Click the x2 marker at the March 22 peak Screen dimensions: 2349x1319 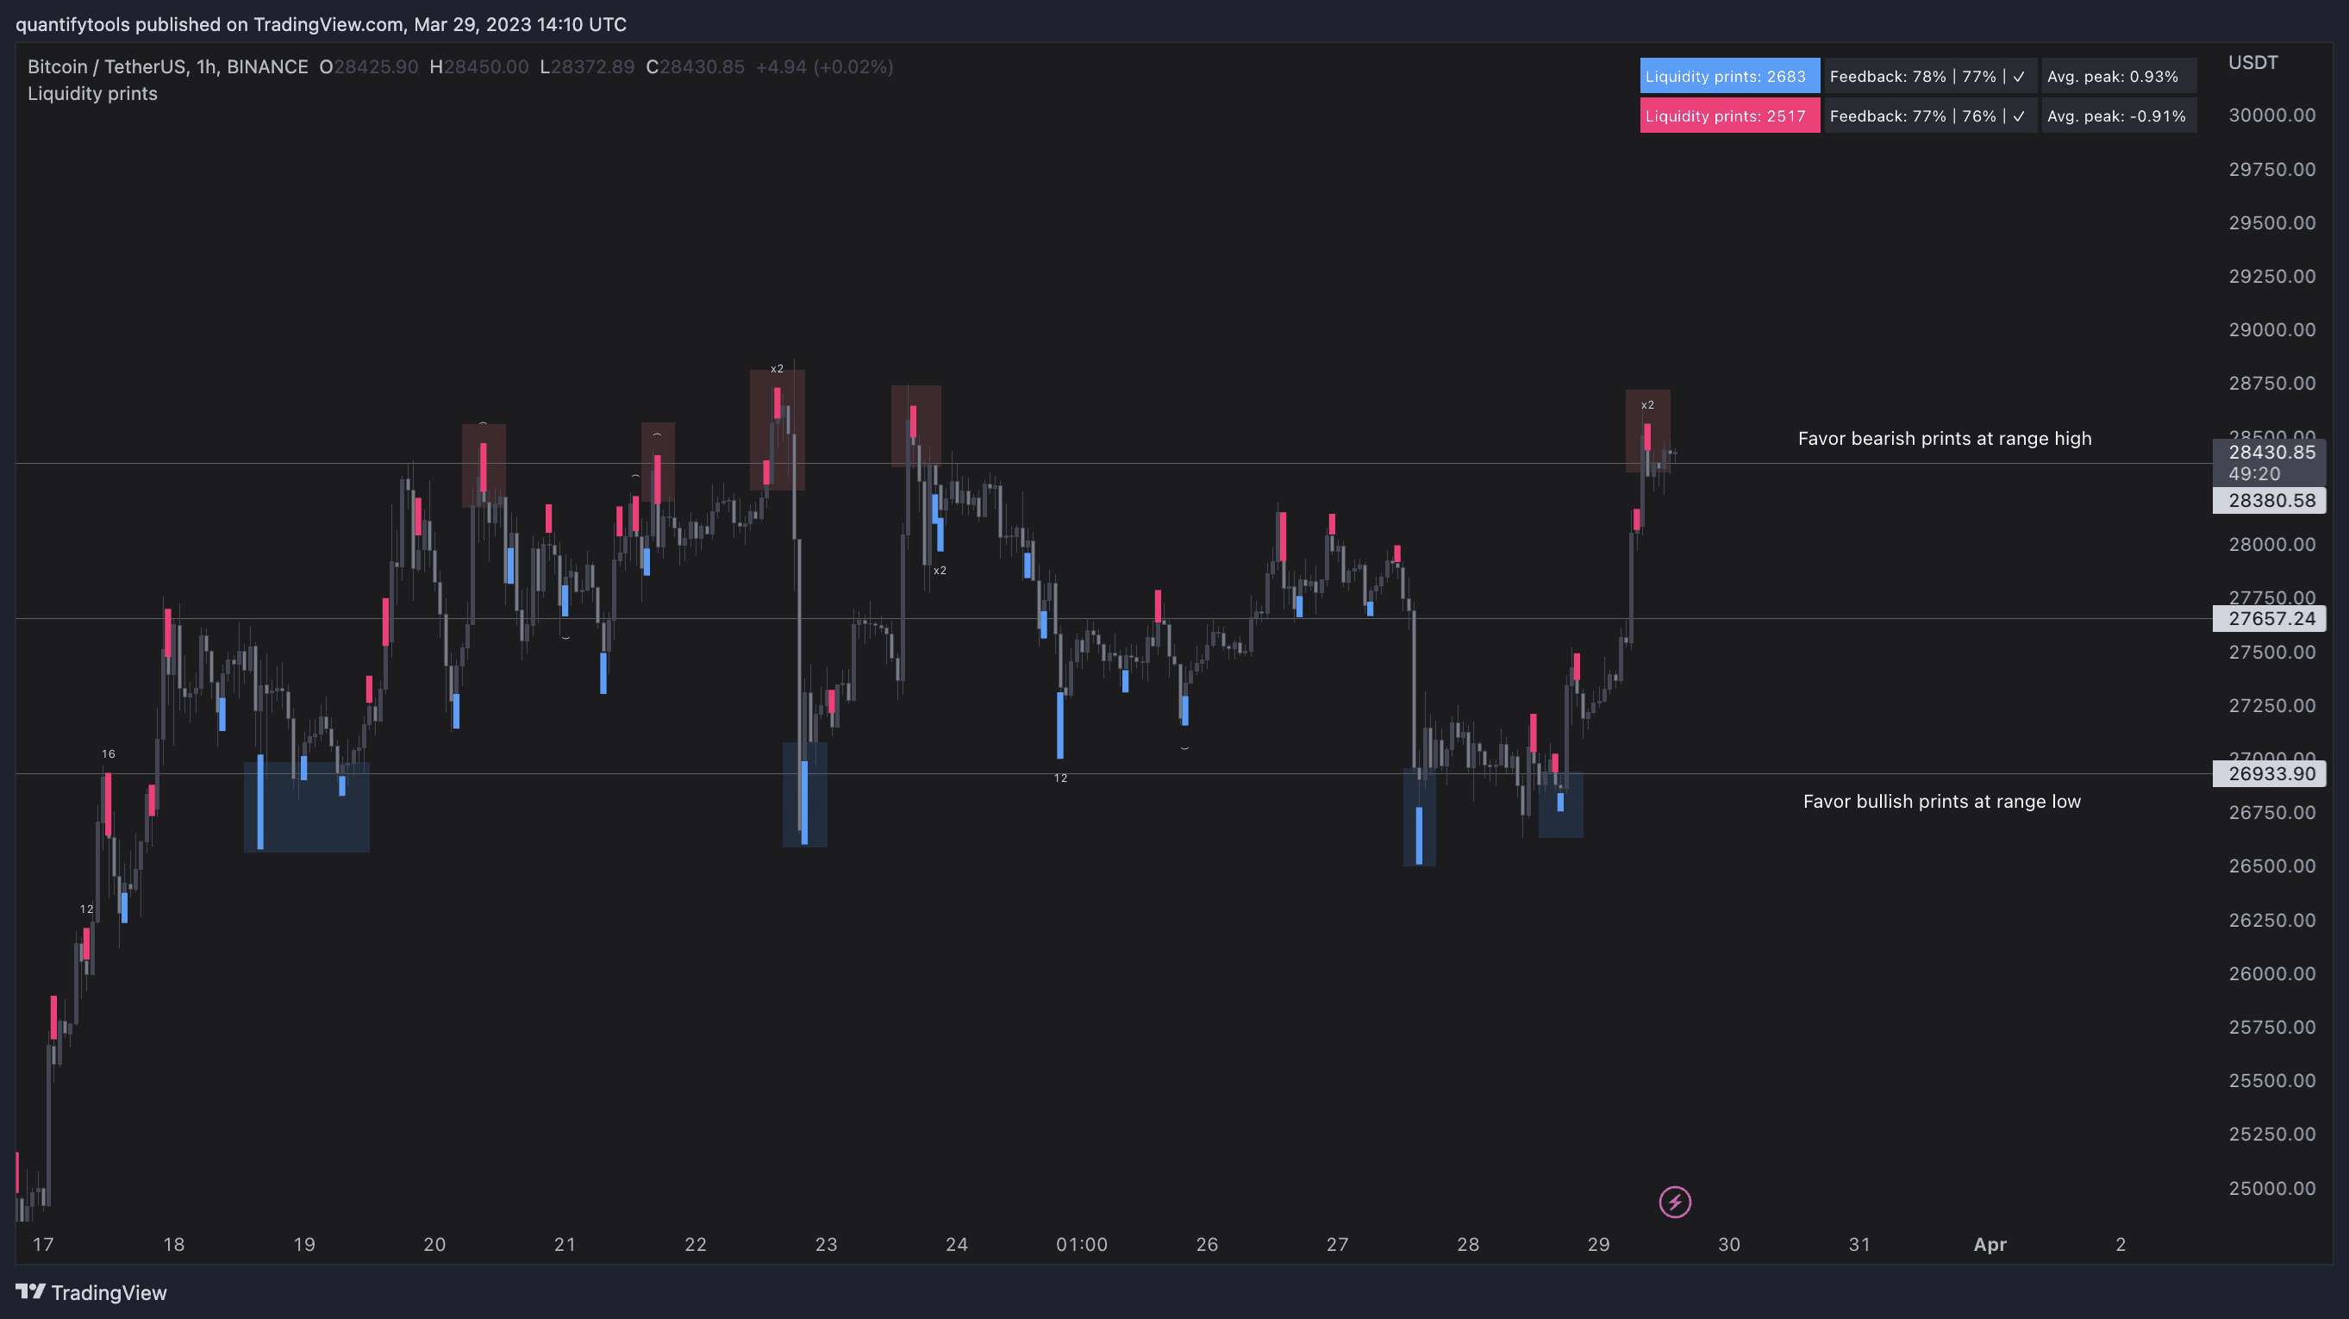coord(776,368)
